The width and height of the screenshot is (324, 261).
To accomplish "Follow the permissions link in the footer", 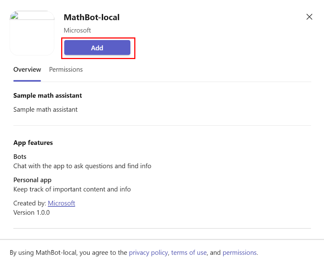I will [x=239, y=252].
